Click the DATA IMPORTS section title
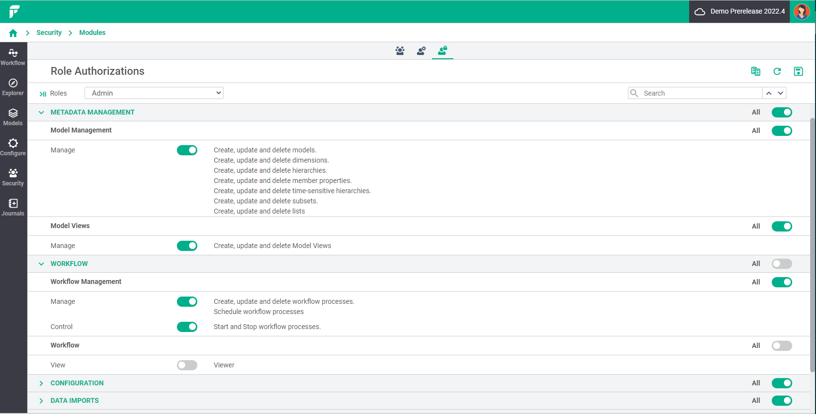Screen dimensions: 816x414 pyautogui.click(x=74, y=400)
